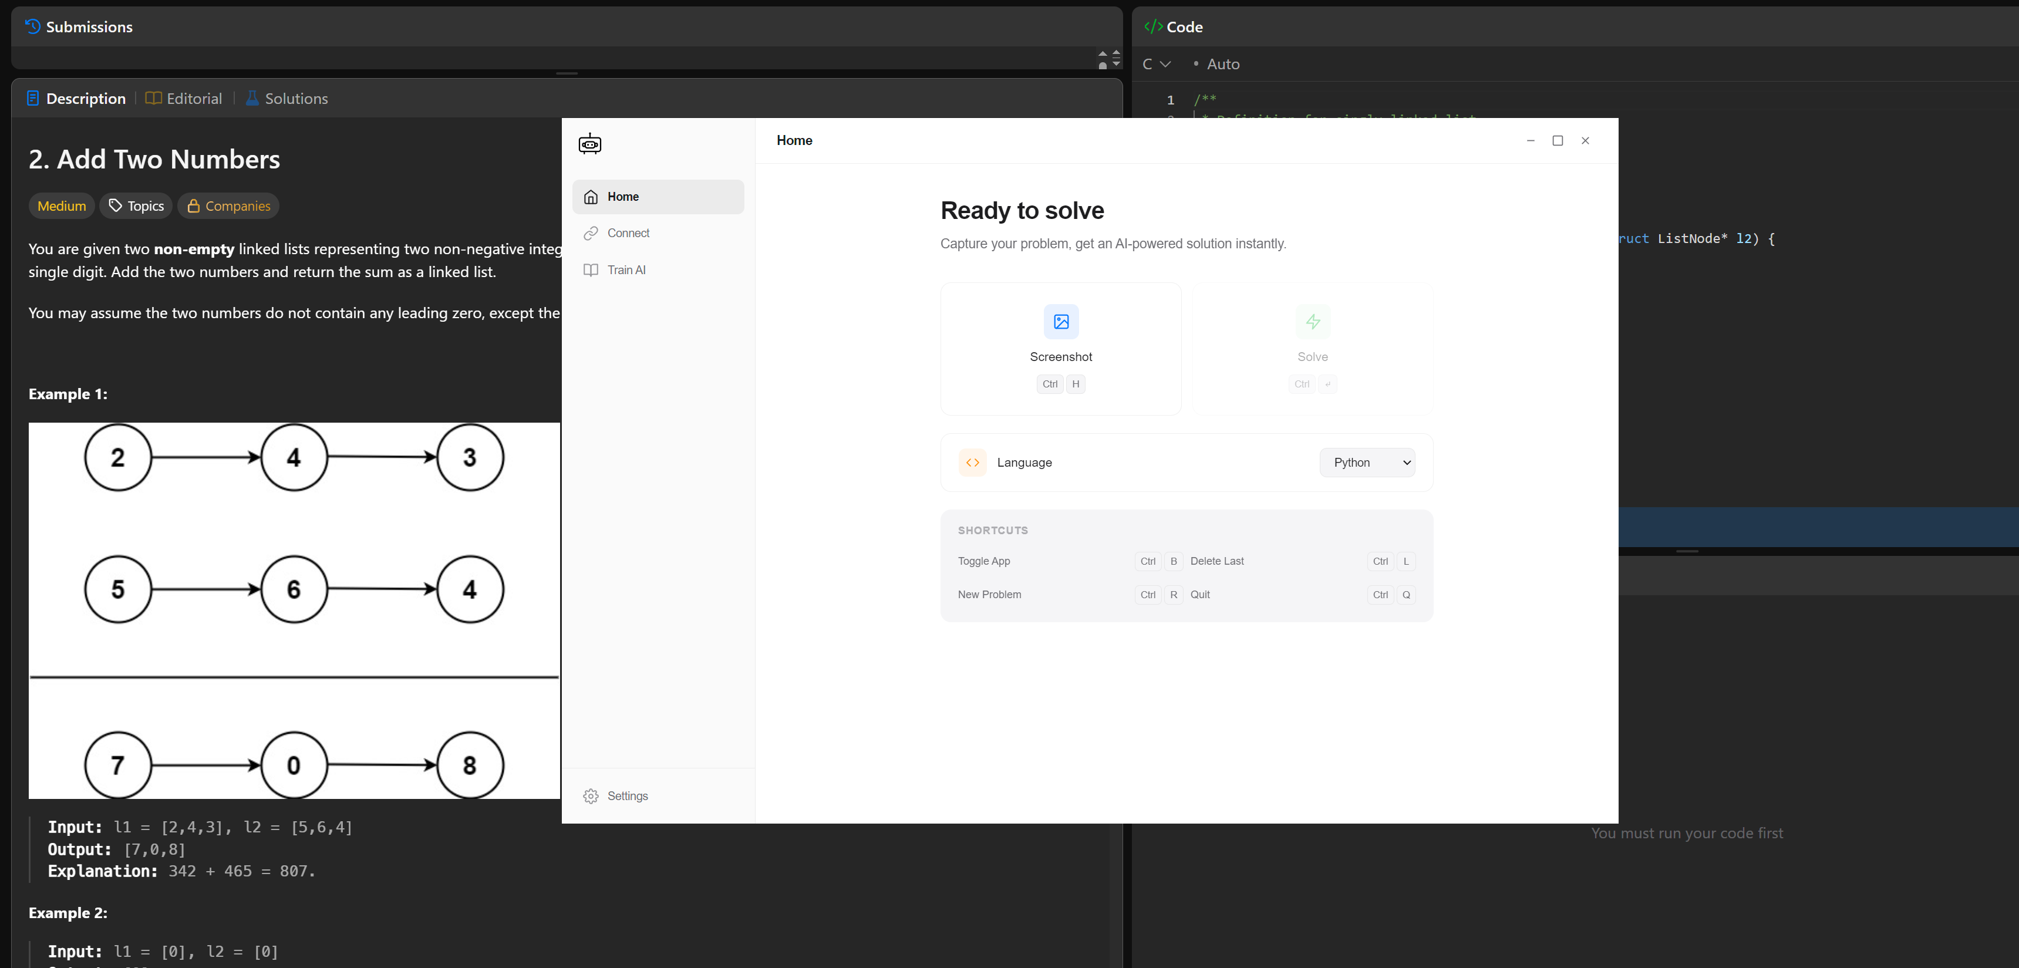Click the SHORTCUTS section heading

pyautogui.click(x=992, y=531)
